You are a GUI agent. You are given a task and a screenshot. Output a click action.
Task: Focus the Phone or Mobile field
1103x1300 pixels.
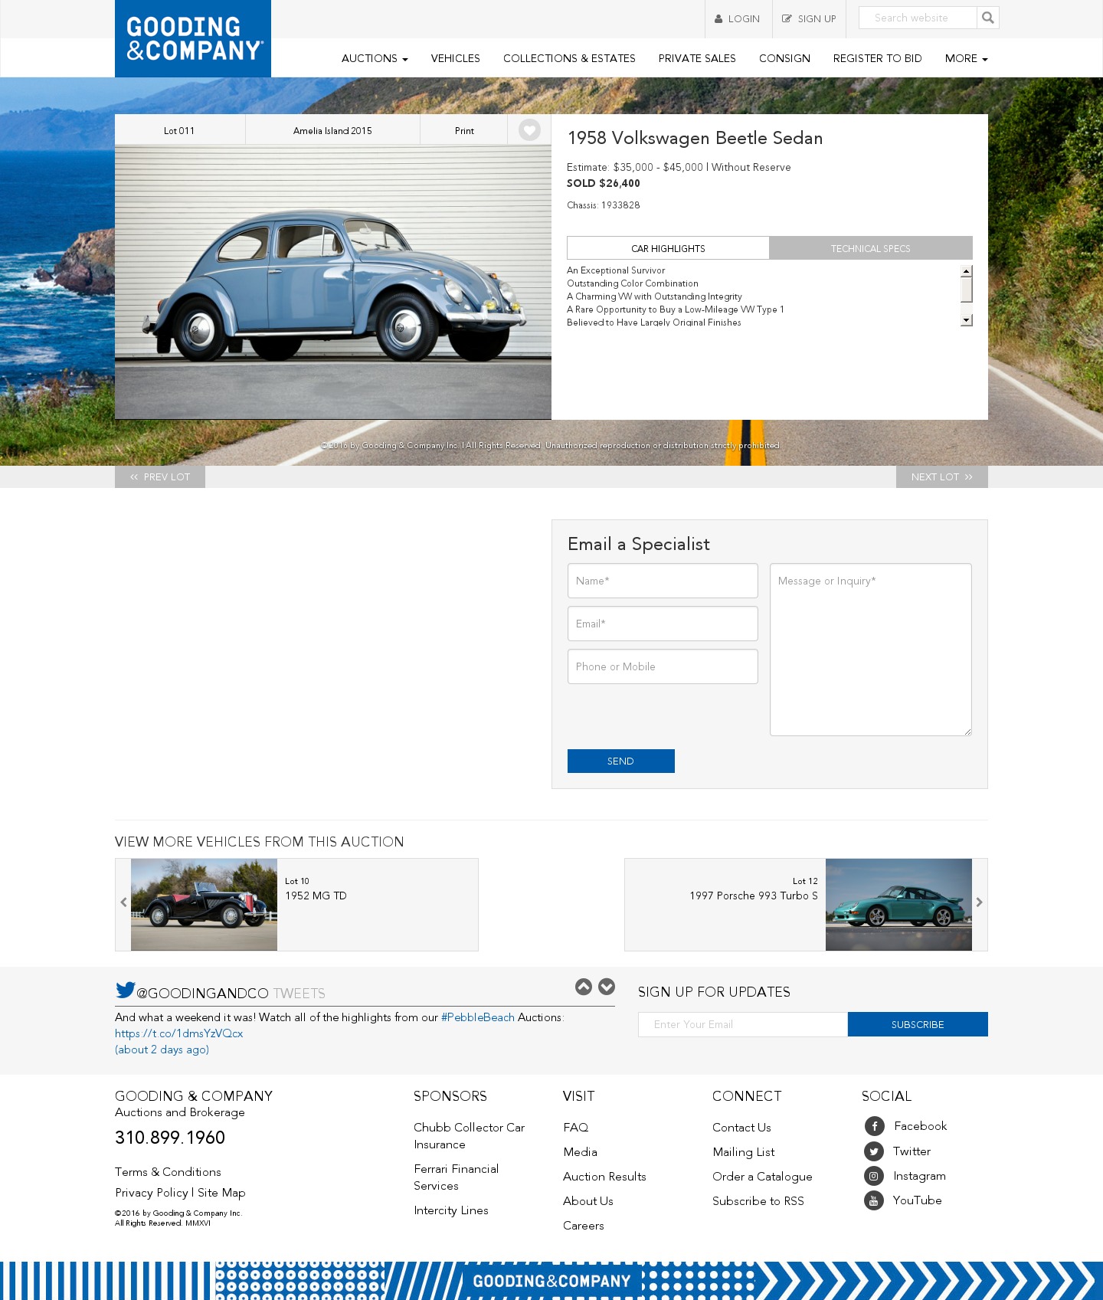pos(663,666)
